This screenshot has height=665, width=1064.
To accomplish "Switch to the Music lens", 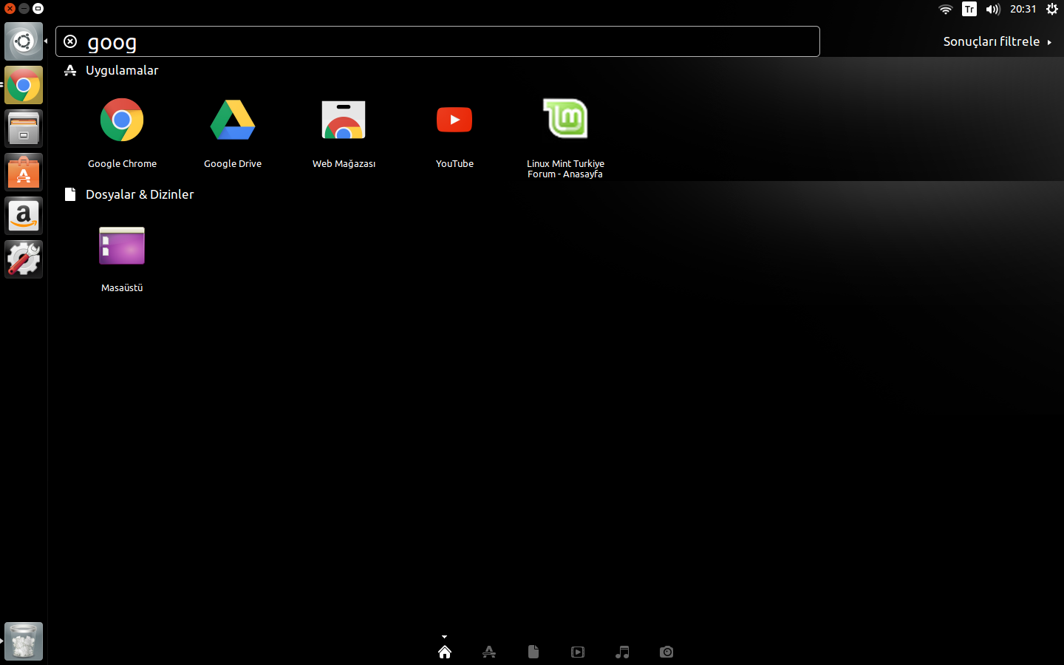I will [622, 652].
